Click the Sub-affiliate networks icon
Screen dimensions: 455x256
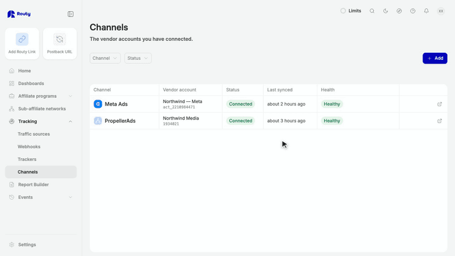(x=12, y=108)
